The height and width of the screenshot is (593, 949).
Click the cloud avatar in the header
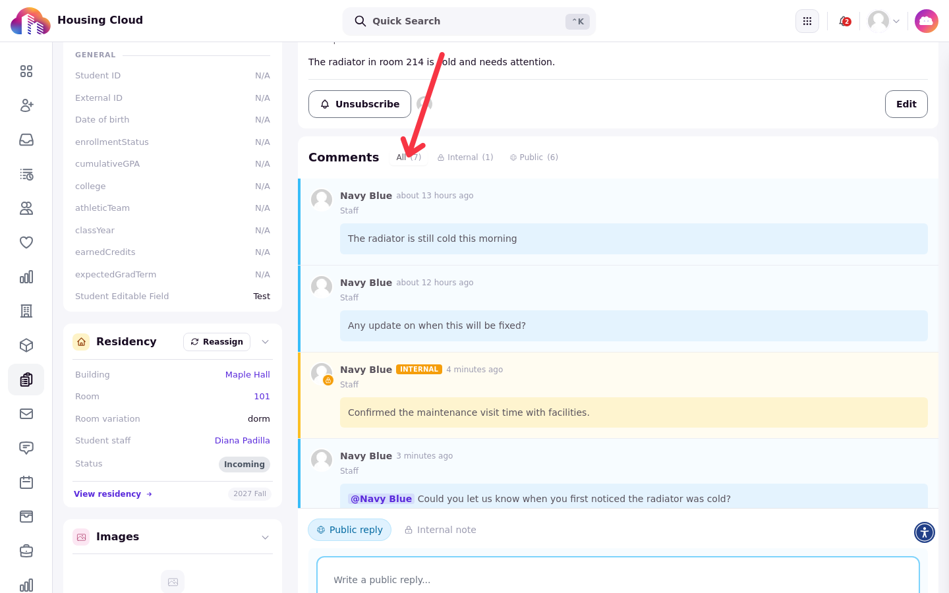927,21
